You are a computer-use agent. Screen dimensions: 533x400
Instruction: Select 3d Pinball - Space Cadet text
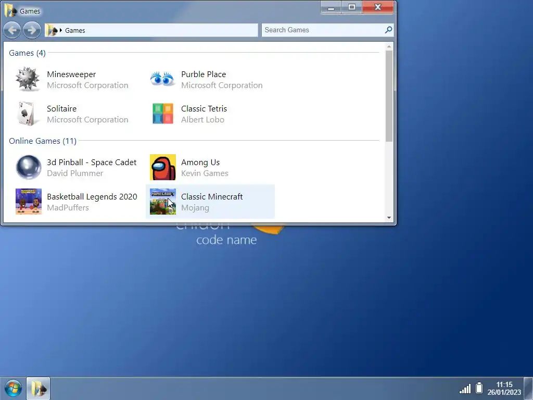click(92, 162)
